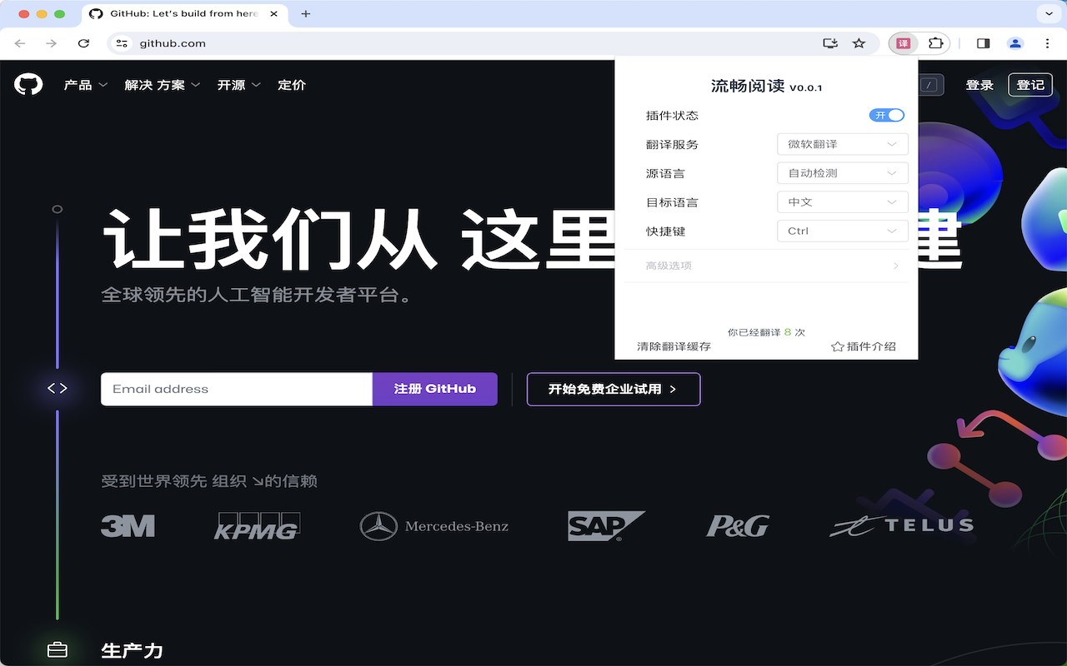Click the Email address input field

pyautogui.click(x=237, y=389)
